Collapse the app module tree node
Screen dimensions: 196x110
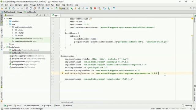[x=4, y=18]
